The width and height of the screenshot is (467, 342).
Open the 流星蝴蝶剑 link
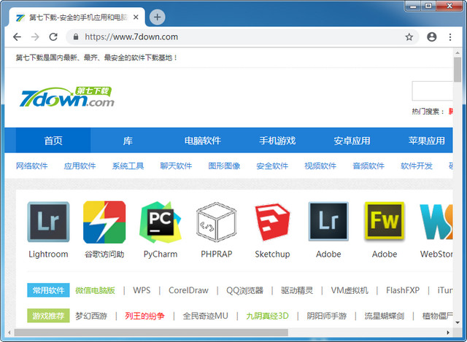385,316
